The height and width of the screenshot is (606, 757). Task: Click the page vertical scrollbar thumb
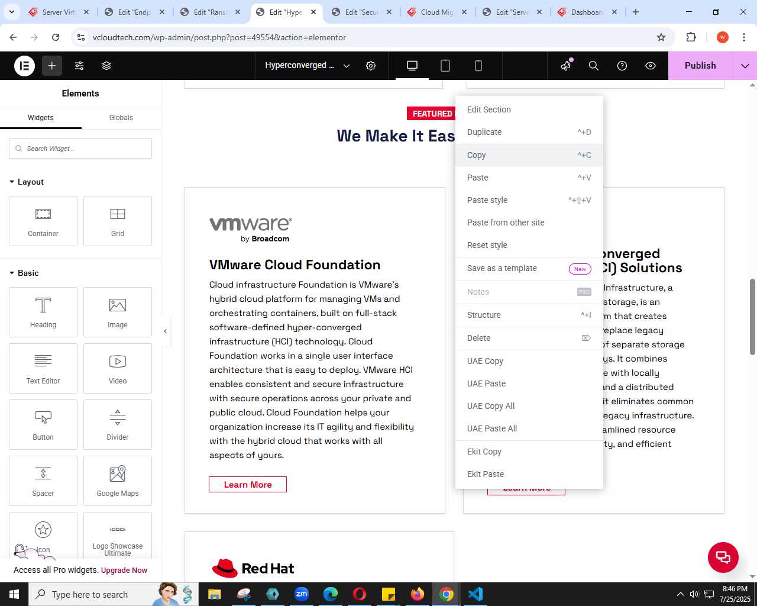(753, 317)
